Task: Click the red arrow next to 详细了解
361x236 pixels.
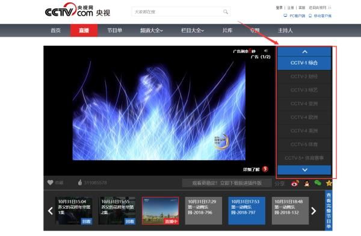Action: (x=265, y=169)
